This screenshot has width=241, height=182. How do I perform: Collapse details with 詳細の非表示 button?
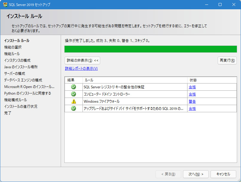(82, 60)
